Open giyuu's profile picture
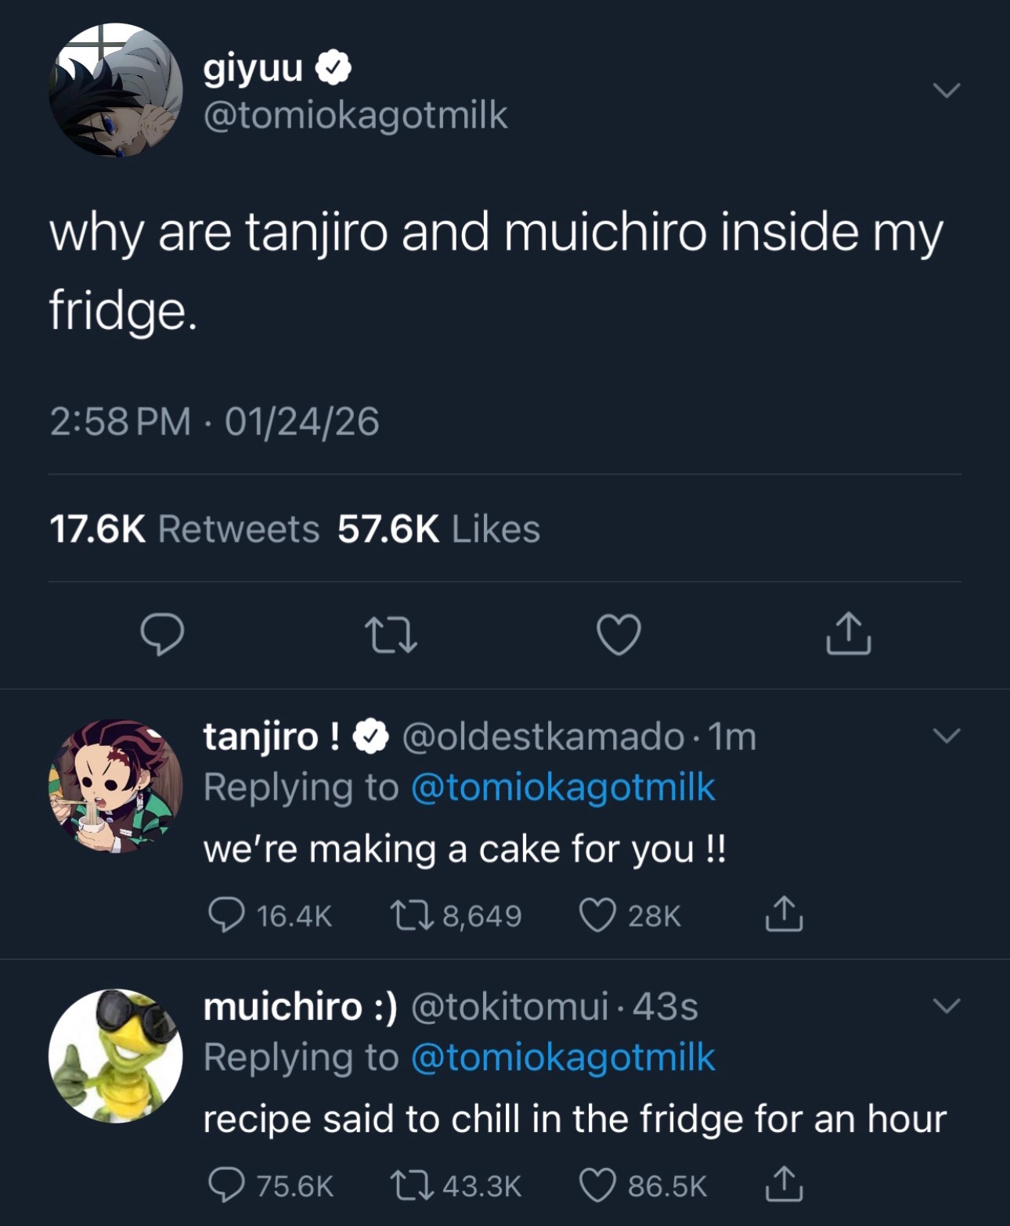Screen dimensions: 1010x1226 (116, 90)
